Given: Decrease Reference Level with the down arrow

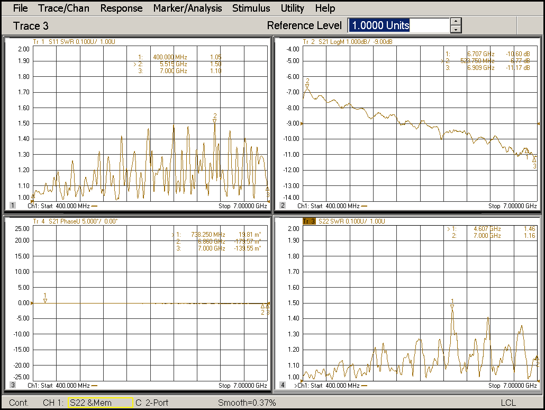Looking at the screenshot, I should tap(456, 30).
